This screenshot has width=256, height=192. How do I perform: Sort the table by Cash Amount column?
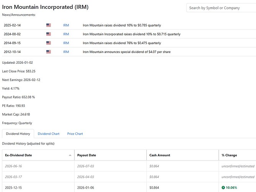[160, 155]
